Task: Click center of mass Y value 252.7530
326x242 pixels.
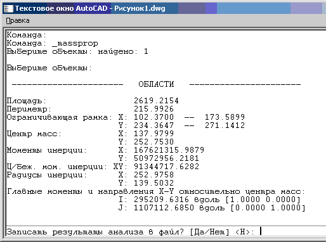Action: pyautogui.click(x=153, y=142)
